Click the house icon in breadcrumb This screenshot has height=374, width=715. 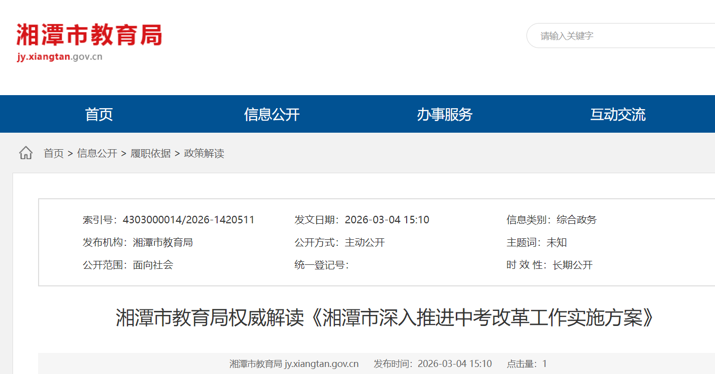(26, 153)
